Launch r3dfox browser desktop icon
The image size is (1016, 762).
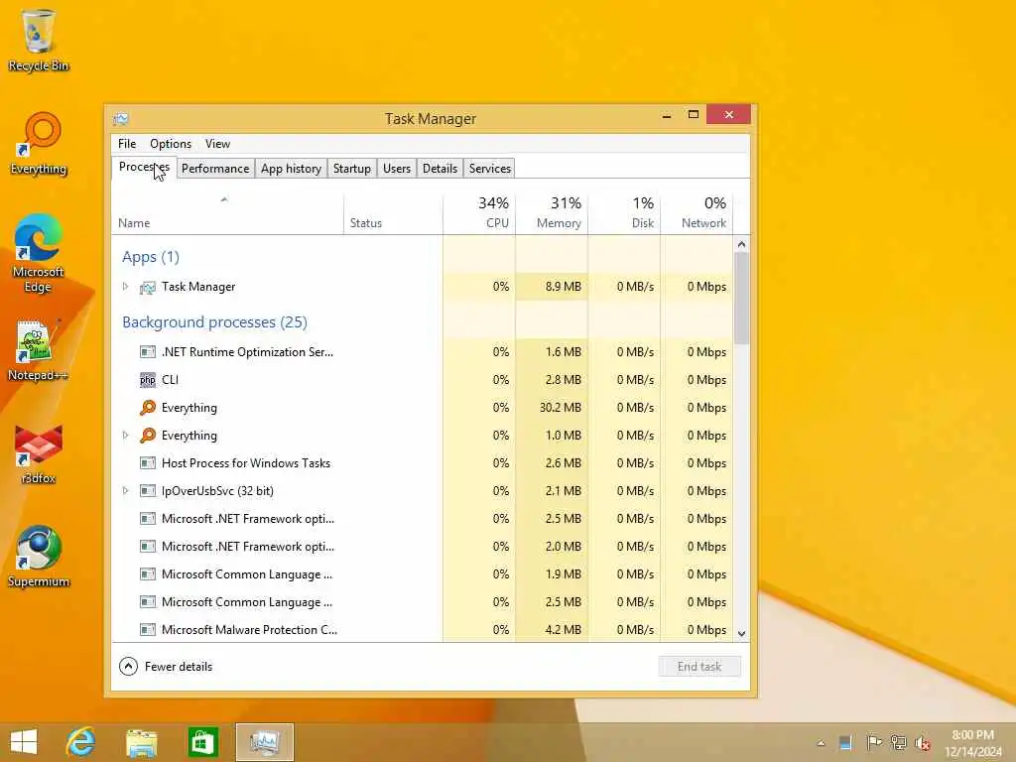point(39,453)
